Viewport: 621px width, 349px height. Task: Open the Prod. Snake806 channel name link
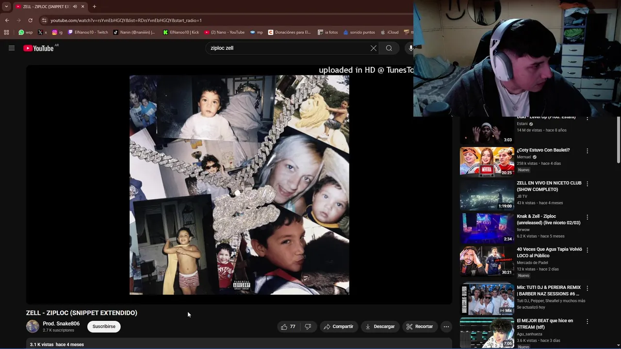pyautogui.click(x=61, y=324)
